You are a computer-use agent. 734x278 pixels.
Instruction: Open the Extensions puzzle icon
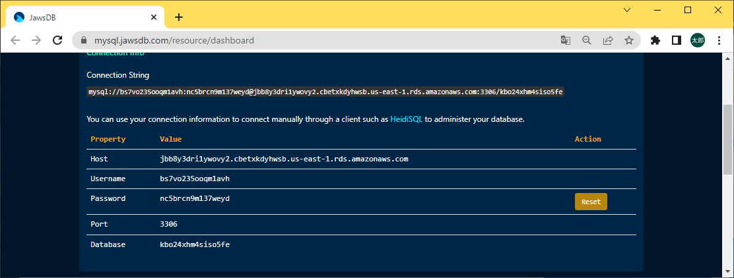[x=655, y=40]
